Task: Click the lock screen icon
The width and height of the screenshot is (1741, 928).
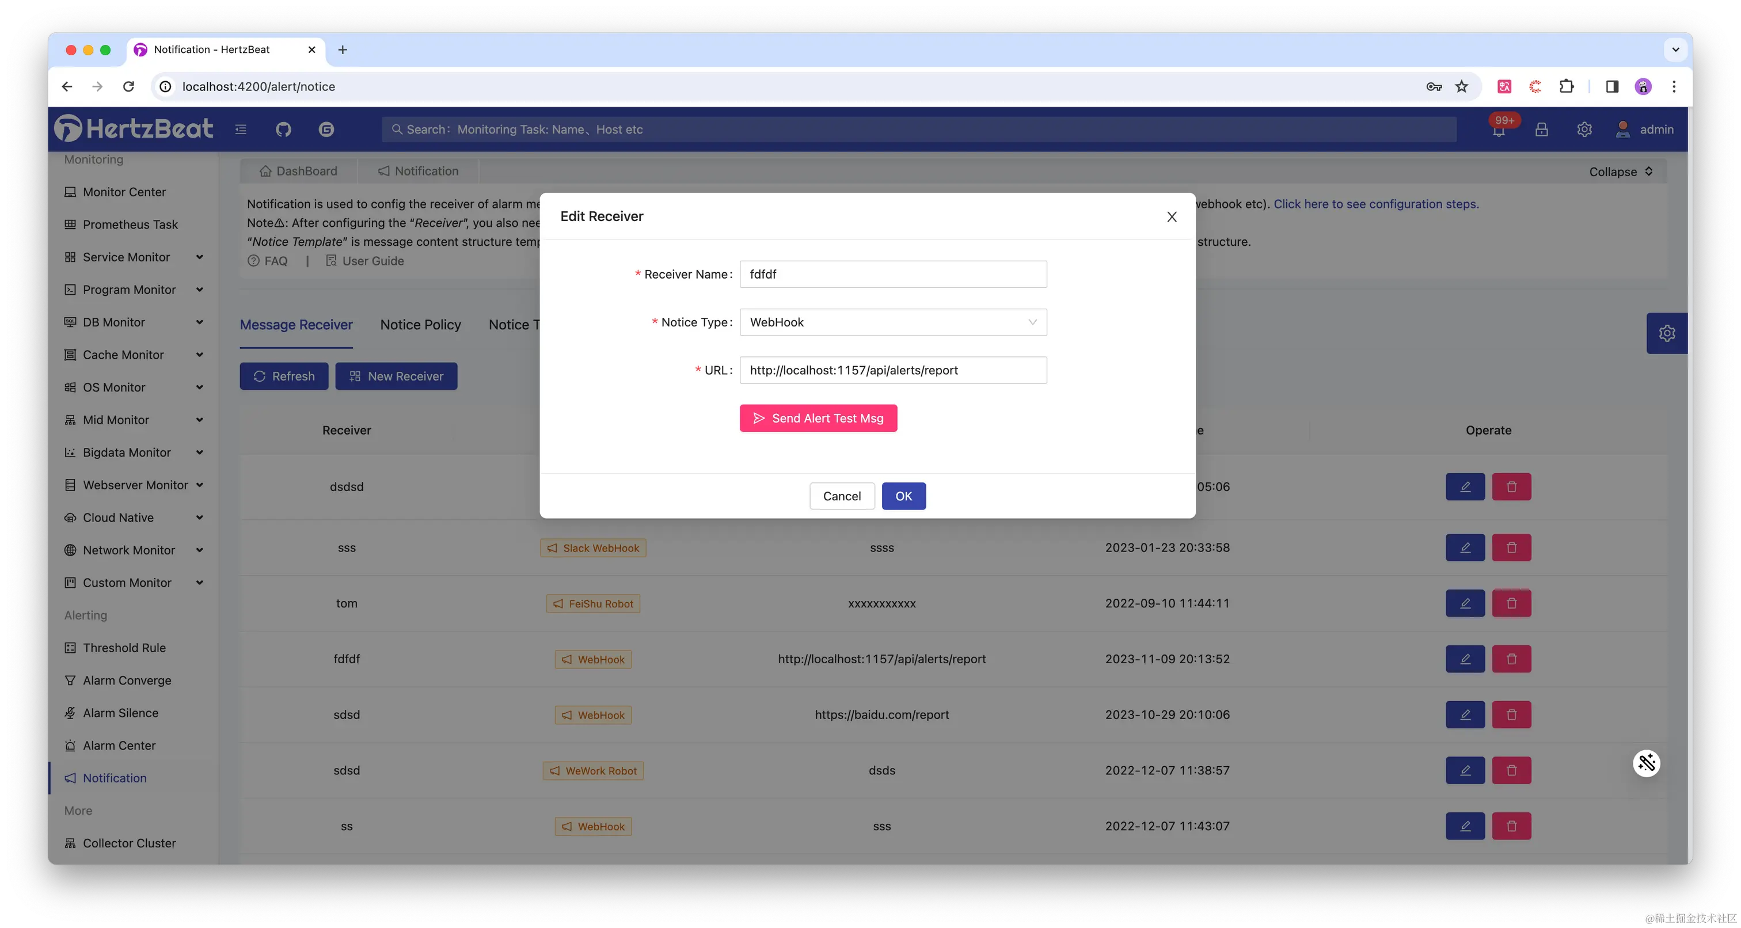Action: 1542,129
